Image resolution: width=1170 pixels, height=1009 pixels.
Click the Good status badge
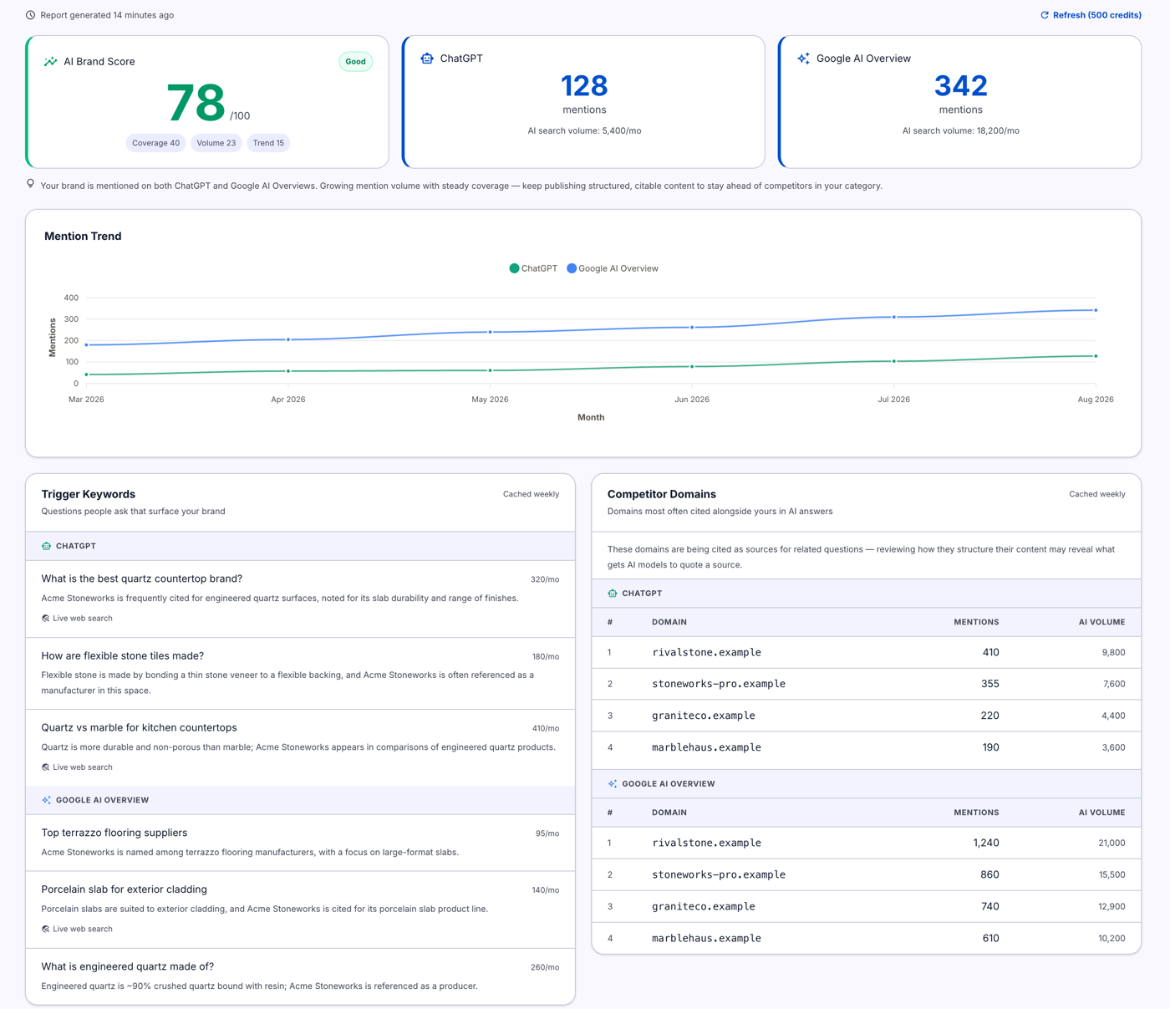[355, 62]
